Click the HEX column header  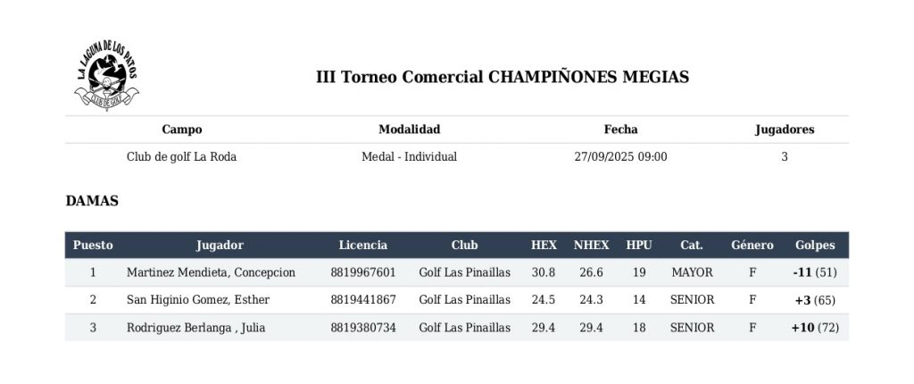click(x=544, y=245)
